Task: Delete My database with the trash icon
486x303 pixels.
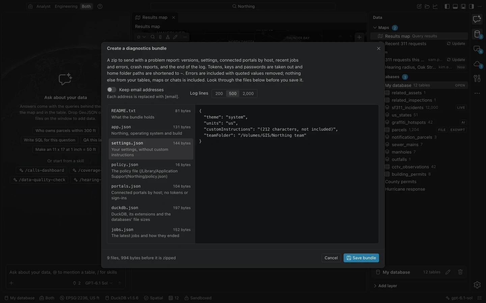Action: (460, 272)
